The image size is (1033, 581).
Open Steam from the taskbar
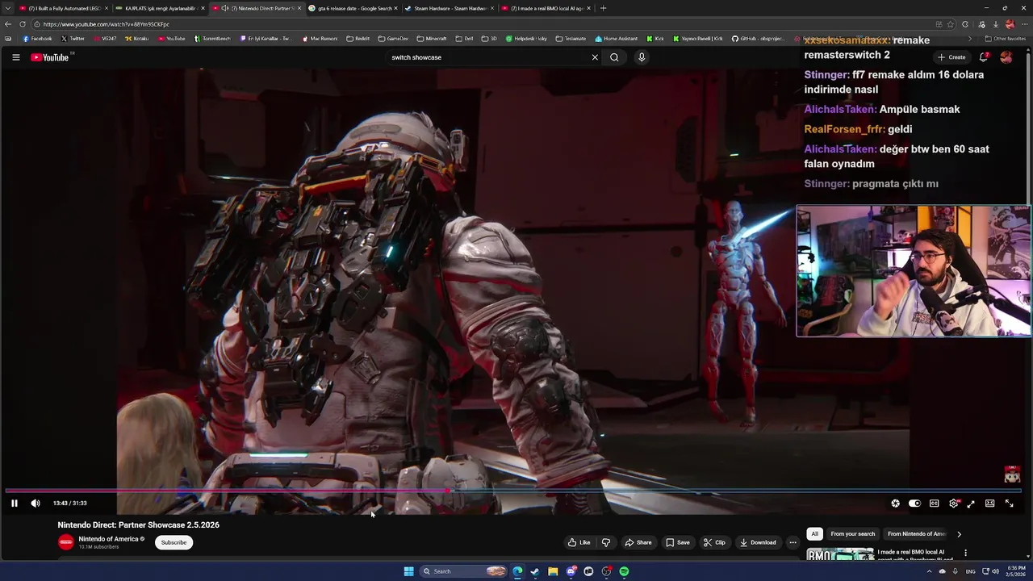(x=535, y=571)
